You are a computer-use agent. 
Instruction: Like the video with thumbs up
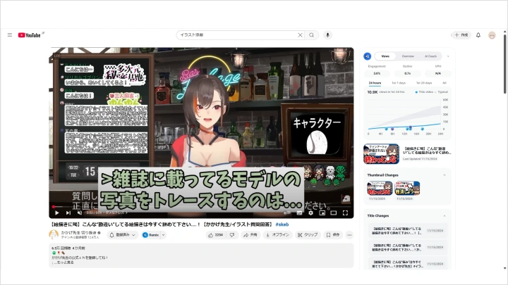[x=216, y=234]
